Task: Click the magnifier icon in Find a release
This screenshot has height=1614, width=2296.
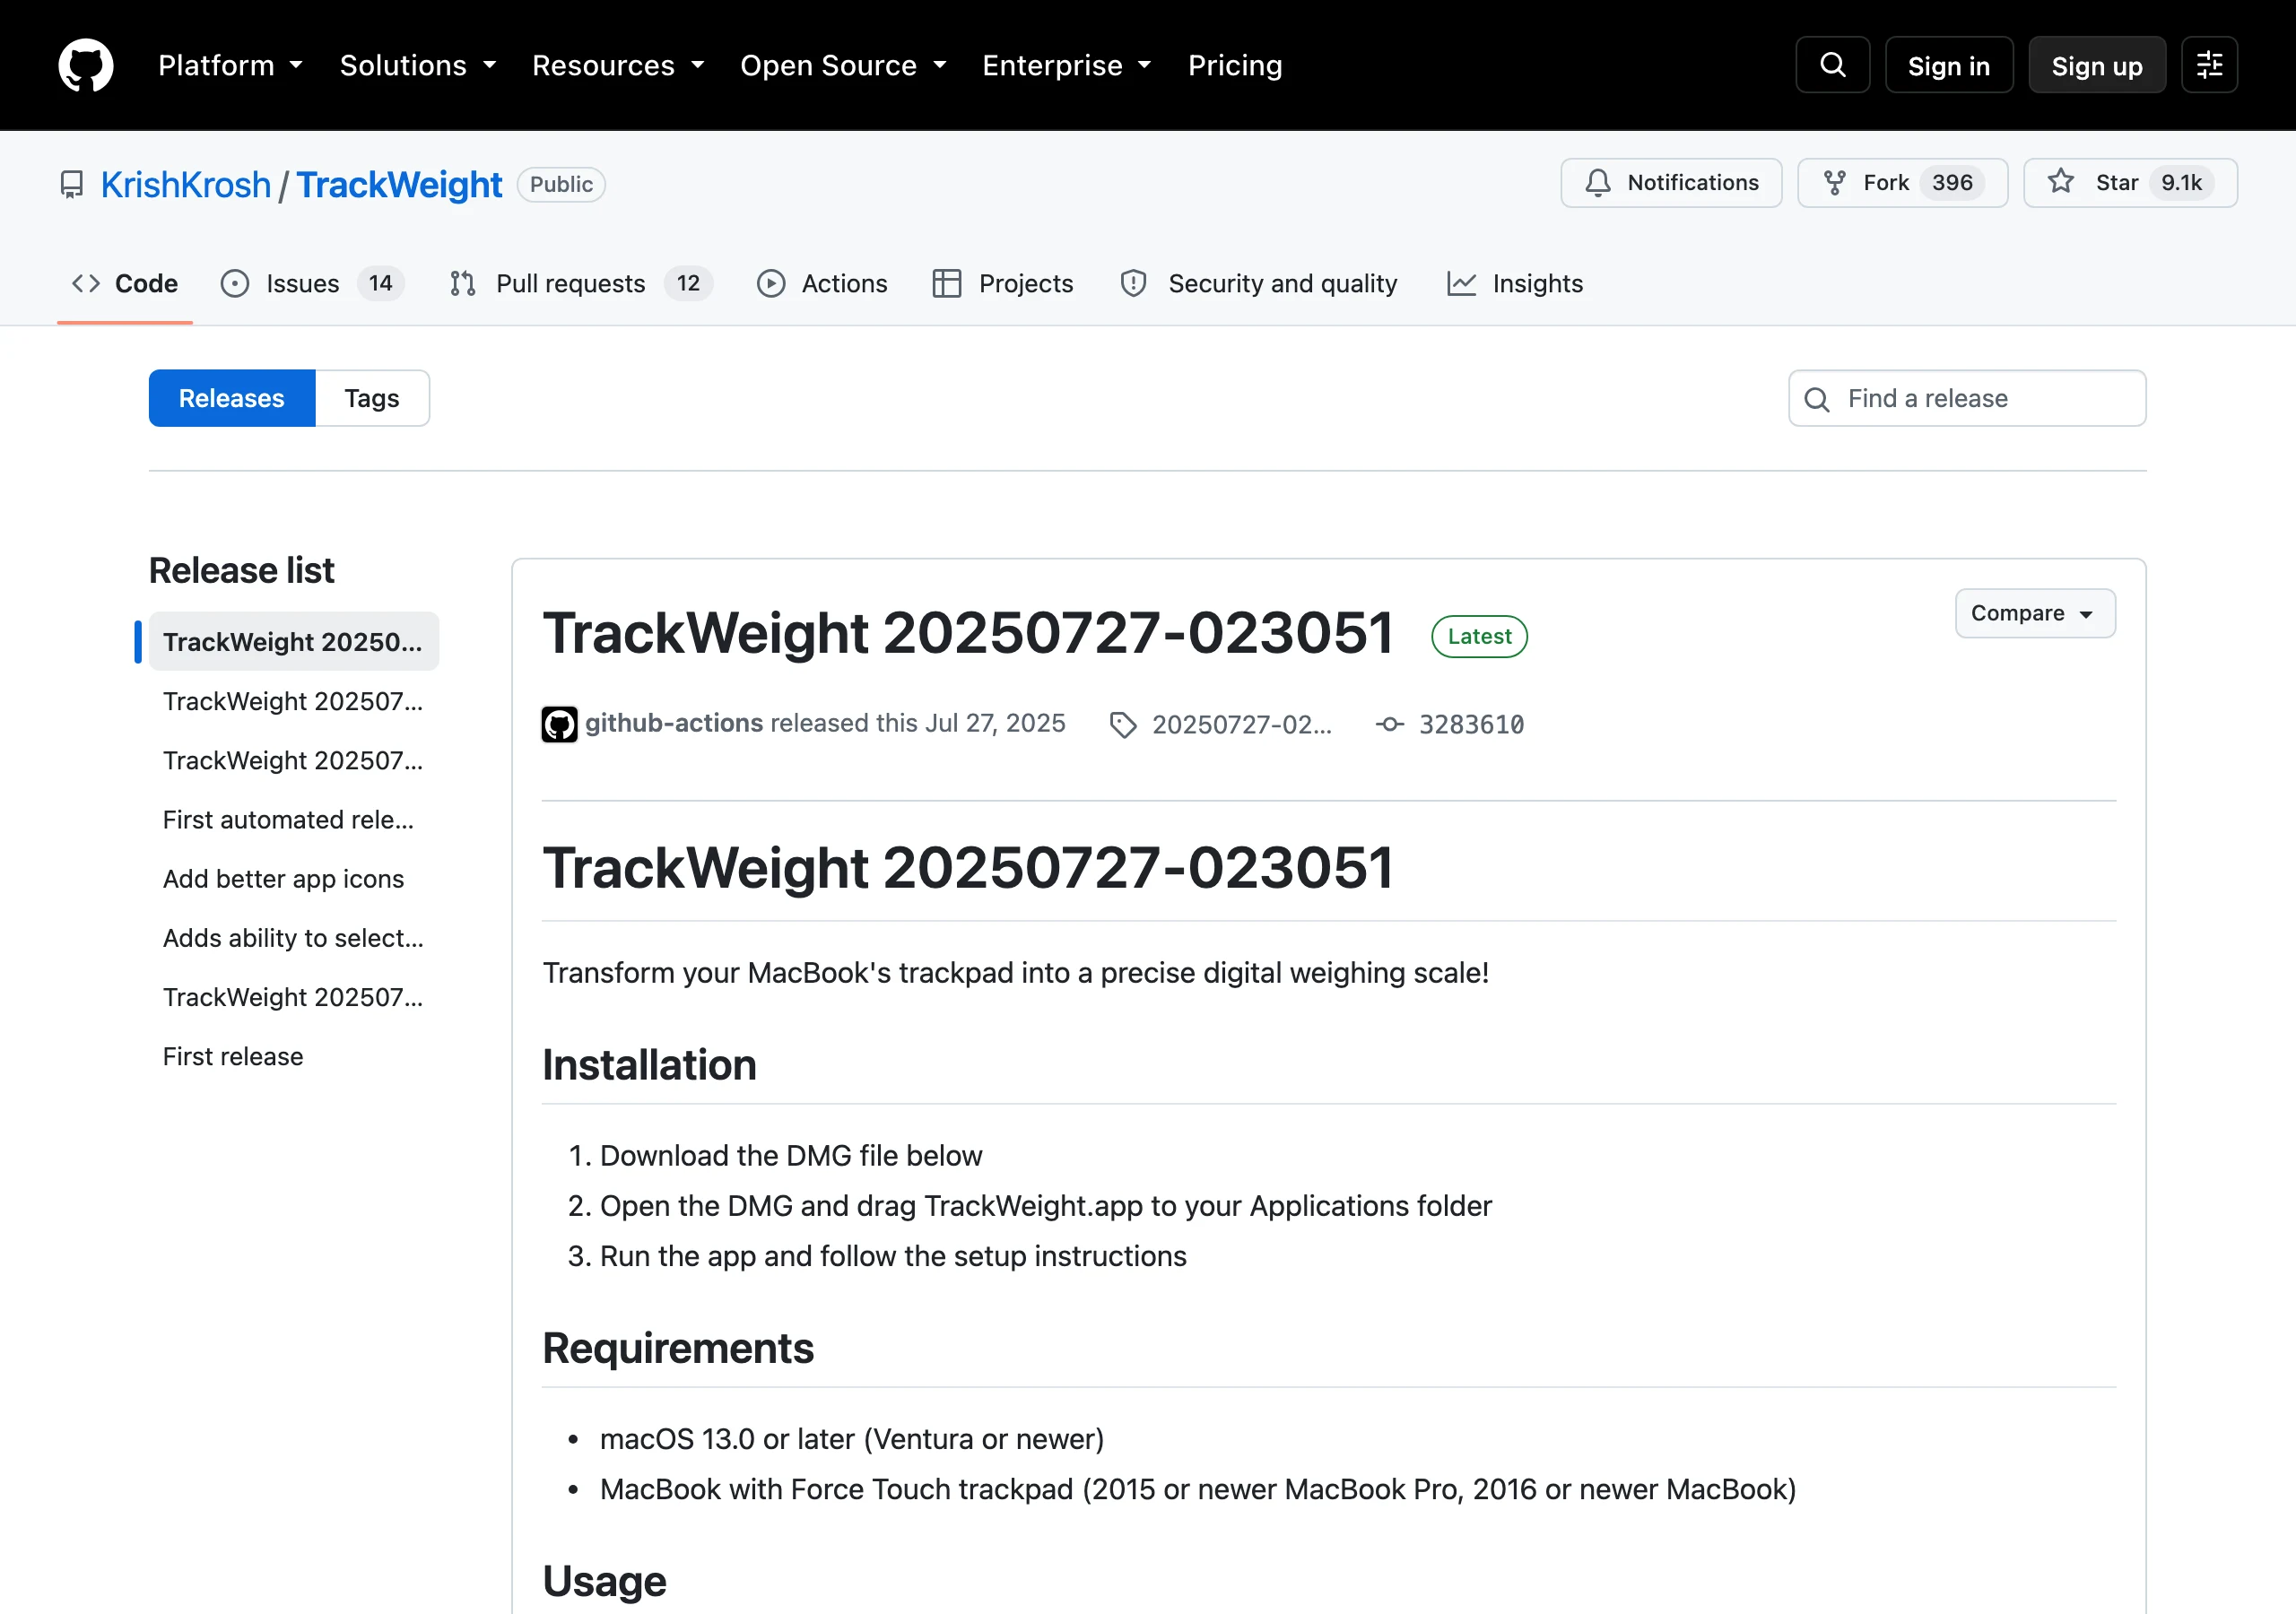Action: [x=1816, y=399]
